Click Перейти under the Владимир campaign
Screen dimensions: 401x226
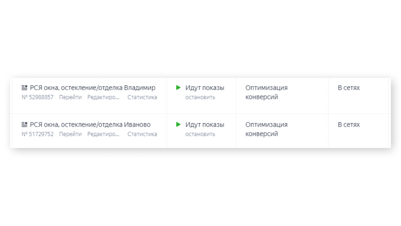tap(70, 97)
